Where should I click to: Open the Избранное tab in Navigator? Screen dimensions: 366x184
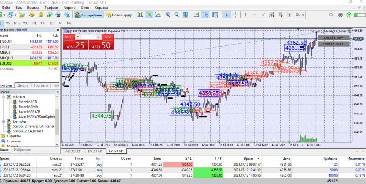tap(22, 150)
